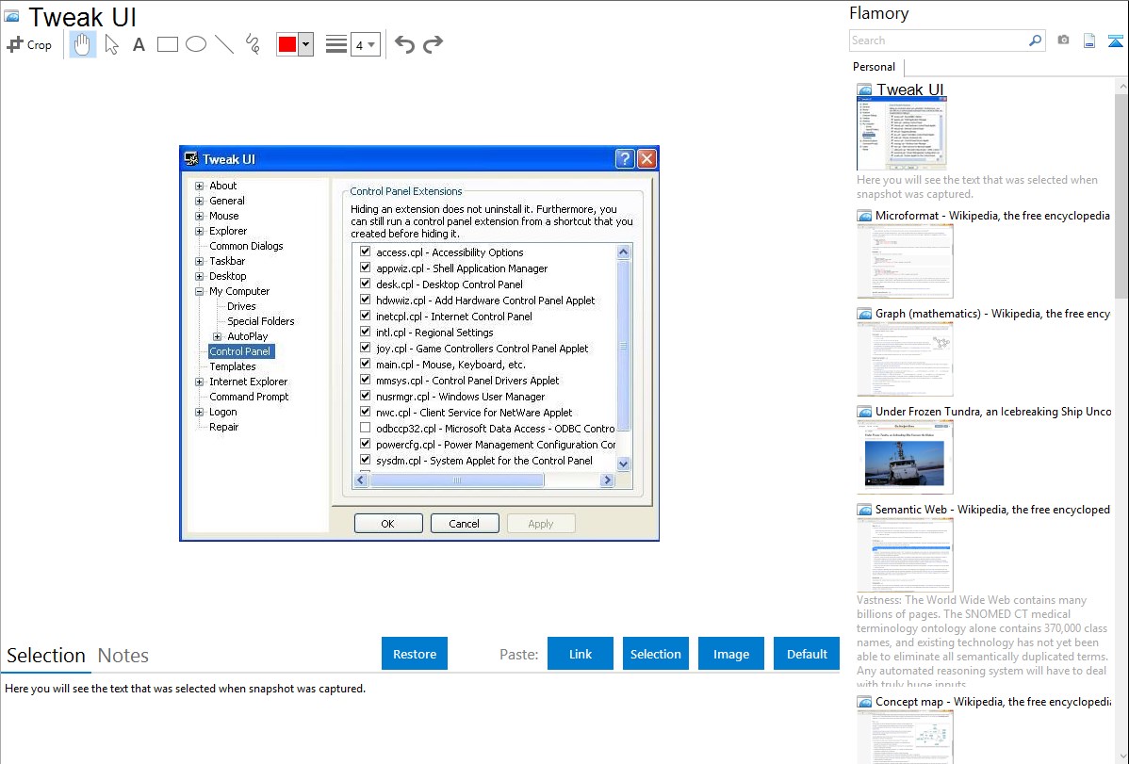1129x764 pixels.
Task: Click the Restore button
Action: (x=415, y=654)
